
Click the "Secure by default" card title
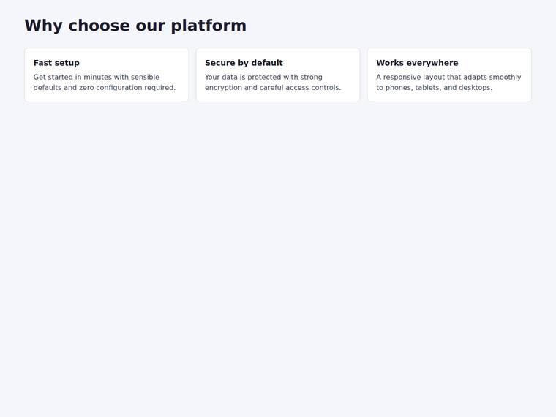244,63
